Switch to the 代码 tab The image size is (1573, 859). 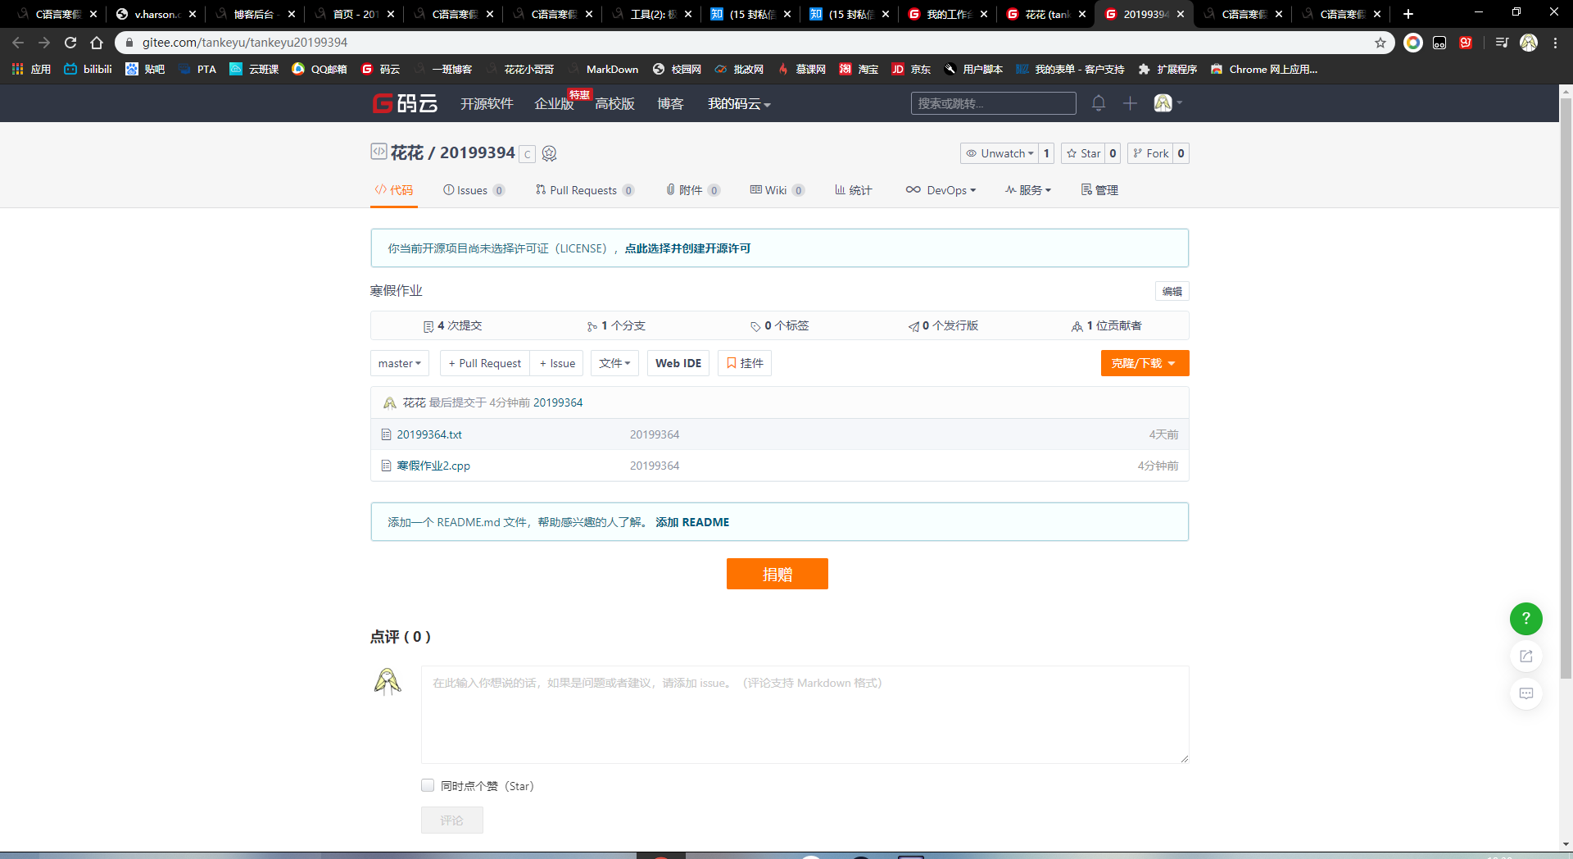click(394, 190)
